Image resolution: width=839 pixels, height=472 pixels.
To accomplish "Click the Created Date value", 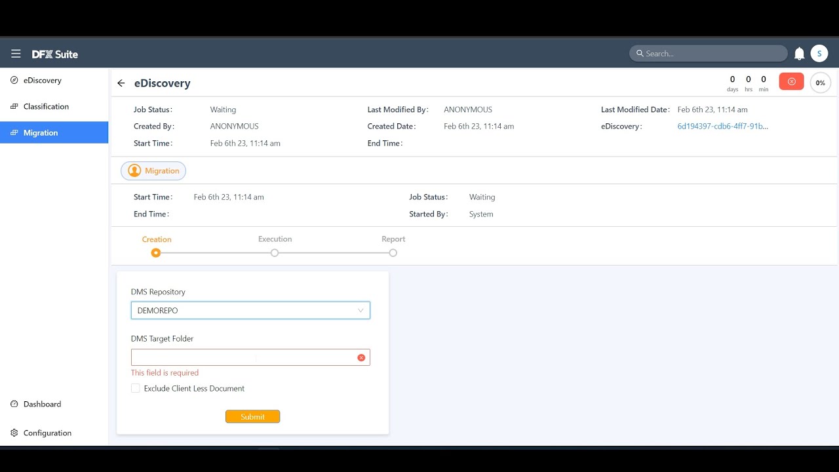I will point(478,127).
